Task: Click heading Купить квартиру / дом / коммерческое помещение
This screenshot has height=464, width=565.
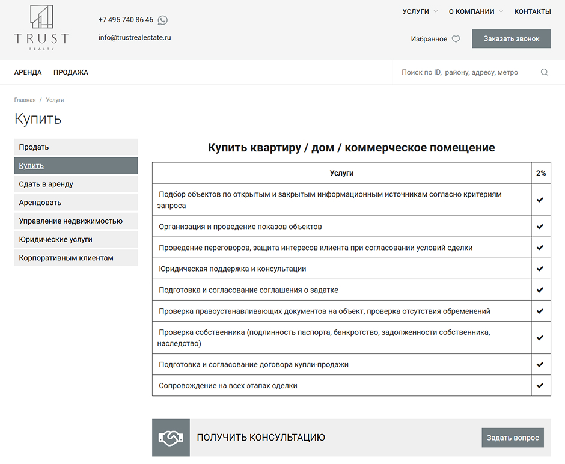Action: pos(352,147)
